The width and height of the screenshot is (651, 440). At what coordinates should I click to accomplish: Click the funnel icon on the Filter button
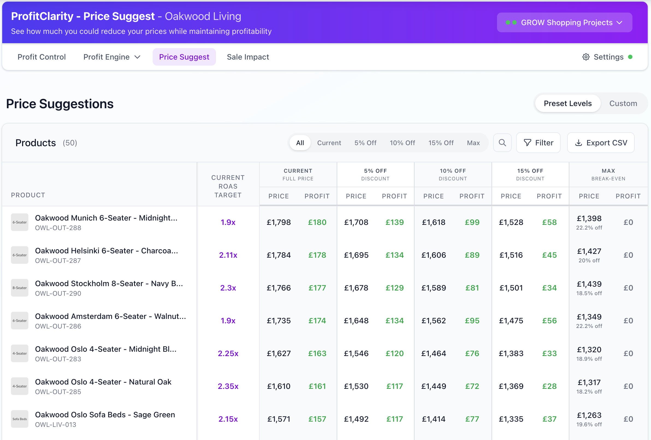[x=528, y=143]
